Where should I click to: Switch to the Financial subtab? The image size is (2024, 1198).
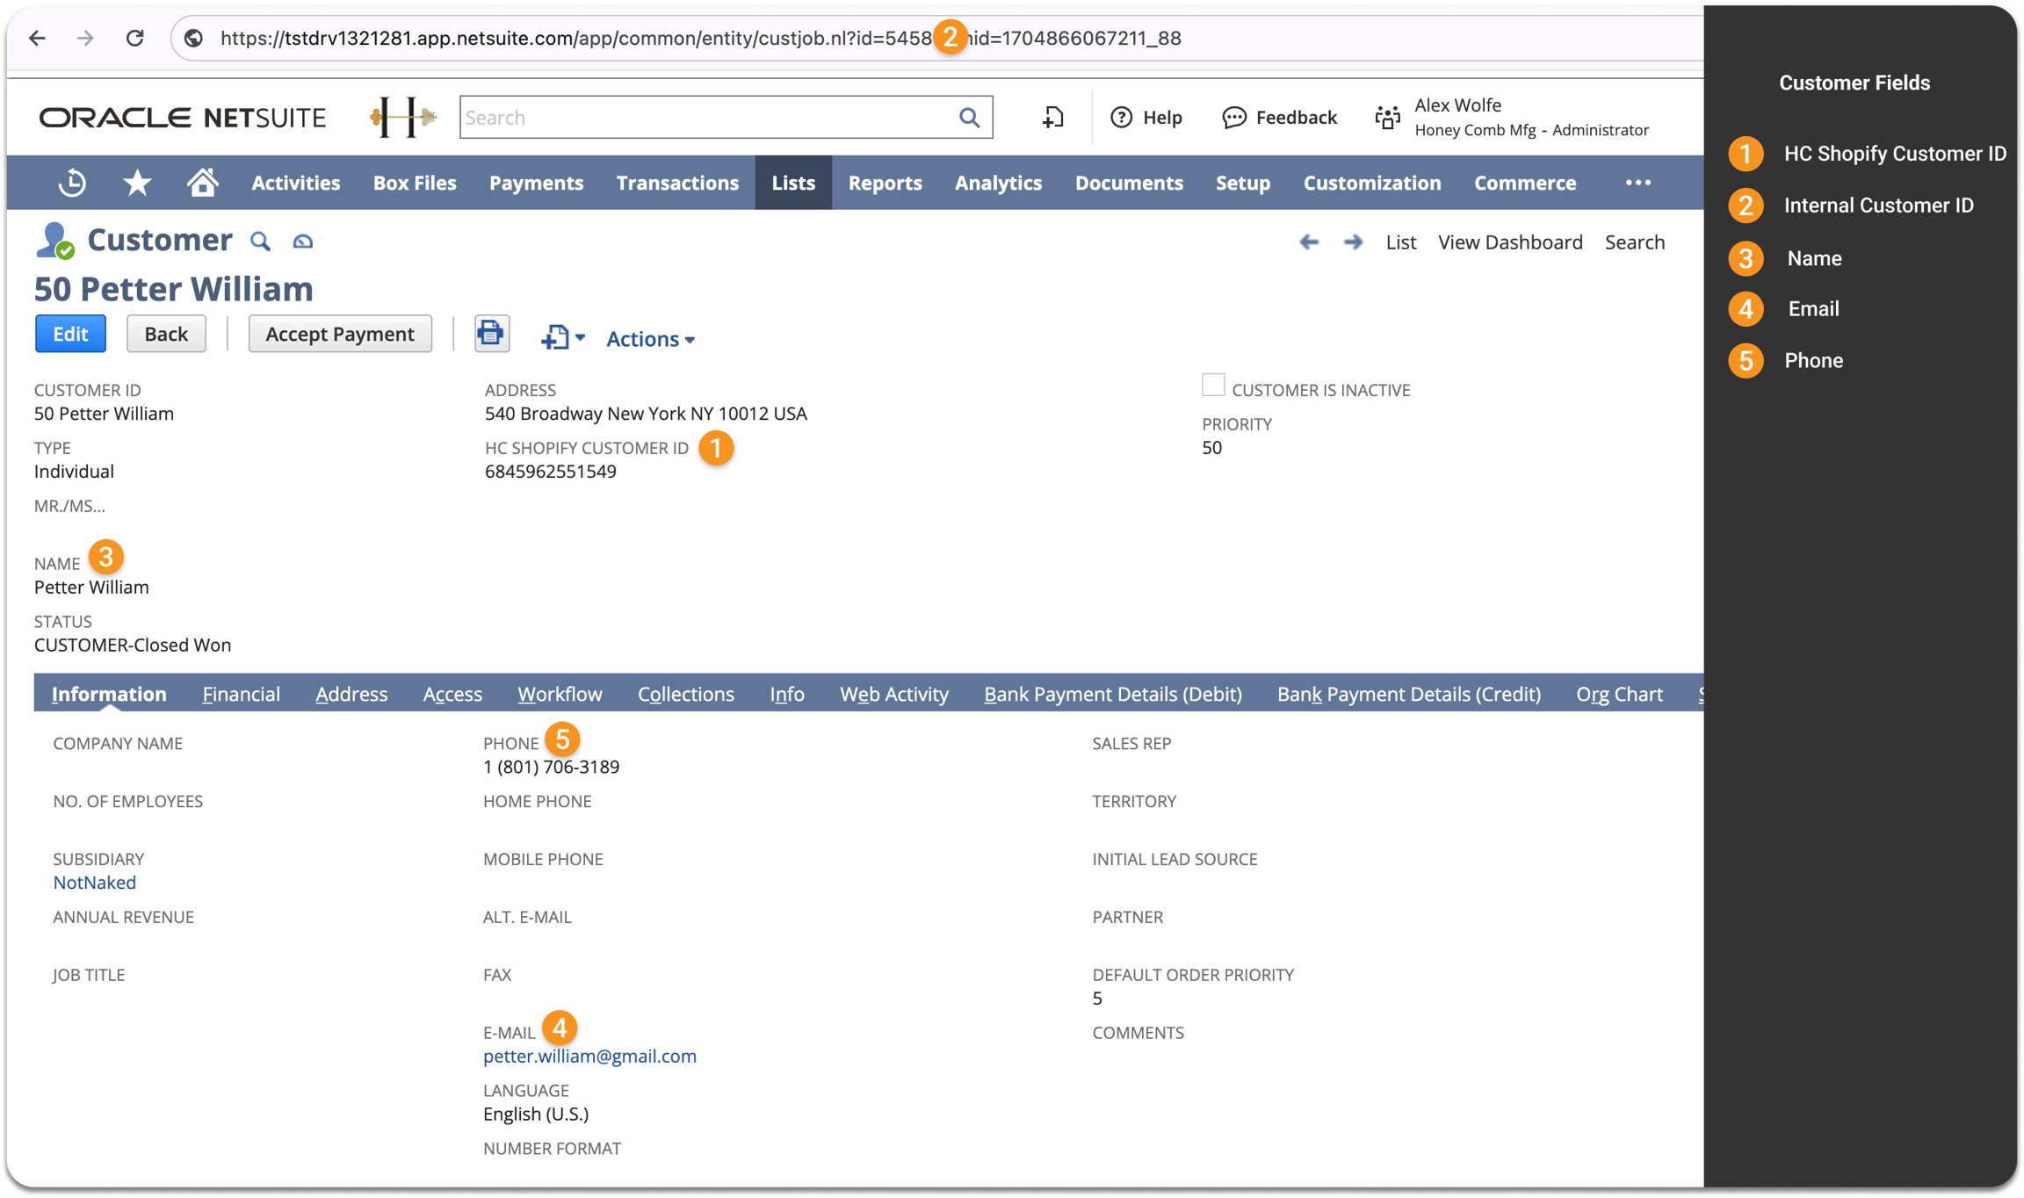click(x=242, y=694)
